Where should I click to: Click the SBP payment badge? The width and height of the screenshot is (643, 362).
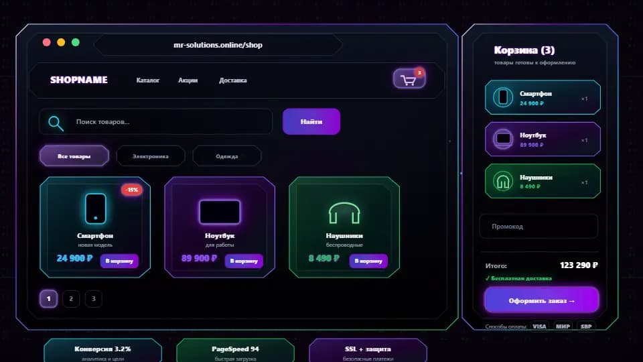pos(586,326)
